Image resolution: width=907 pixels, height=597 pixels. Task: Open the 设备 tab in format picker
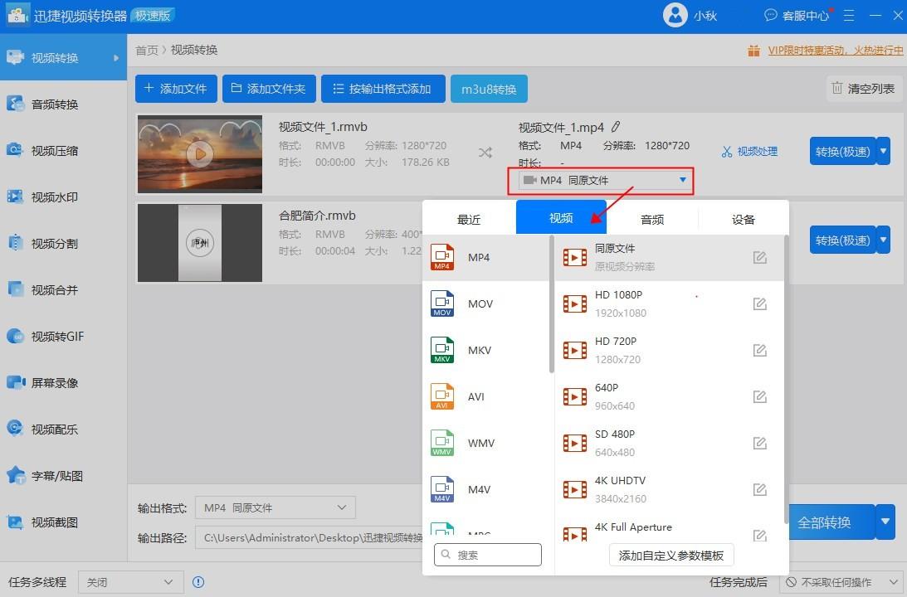[x=743, y=218]
